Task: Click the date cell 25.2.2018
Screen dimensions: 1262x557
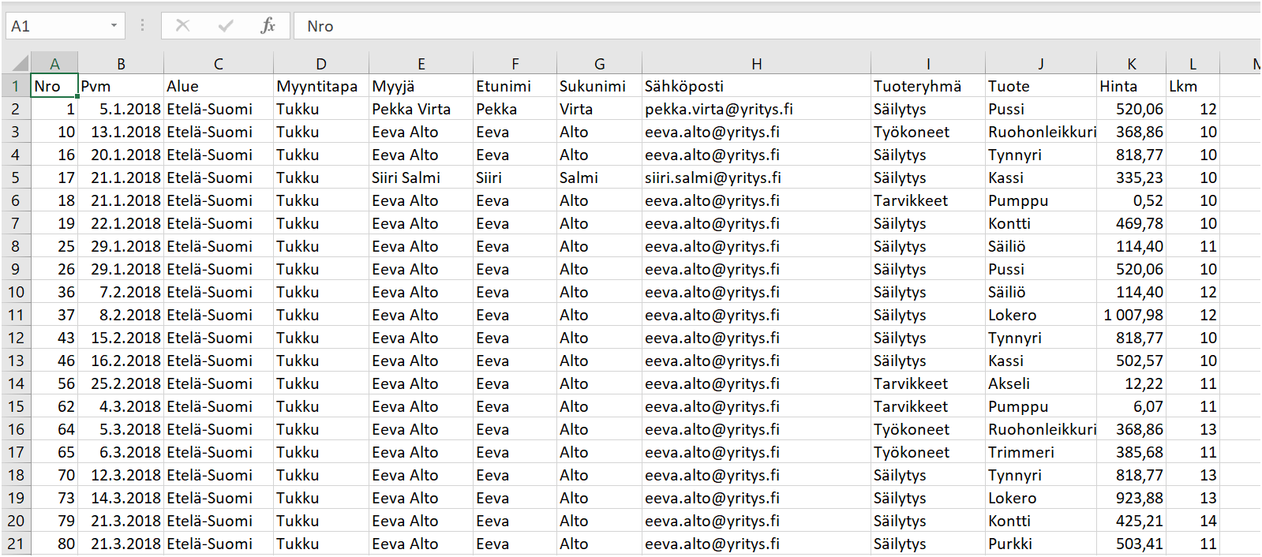Action: (121, 383)
